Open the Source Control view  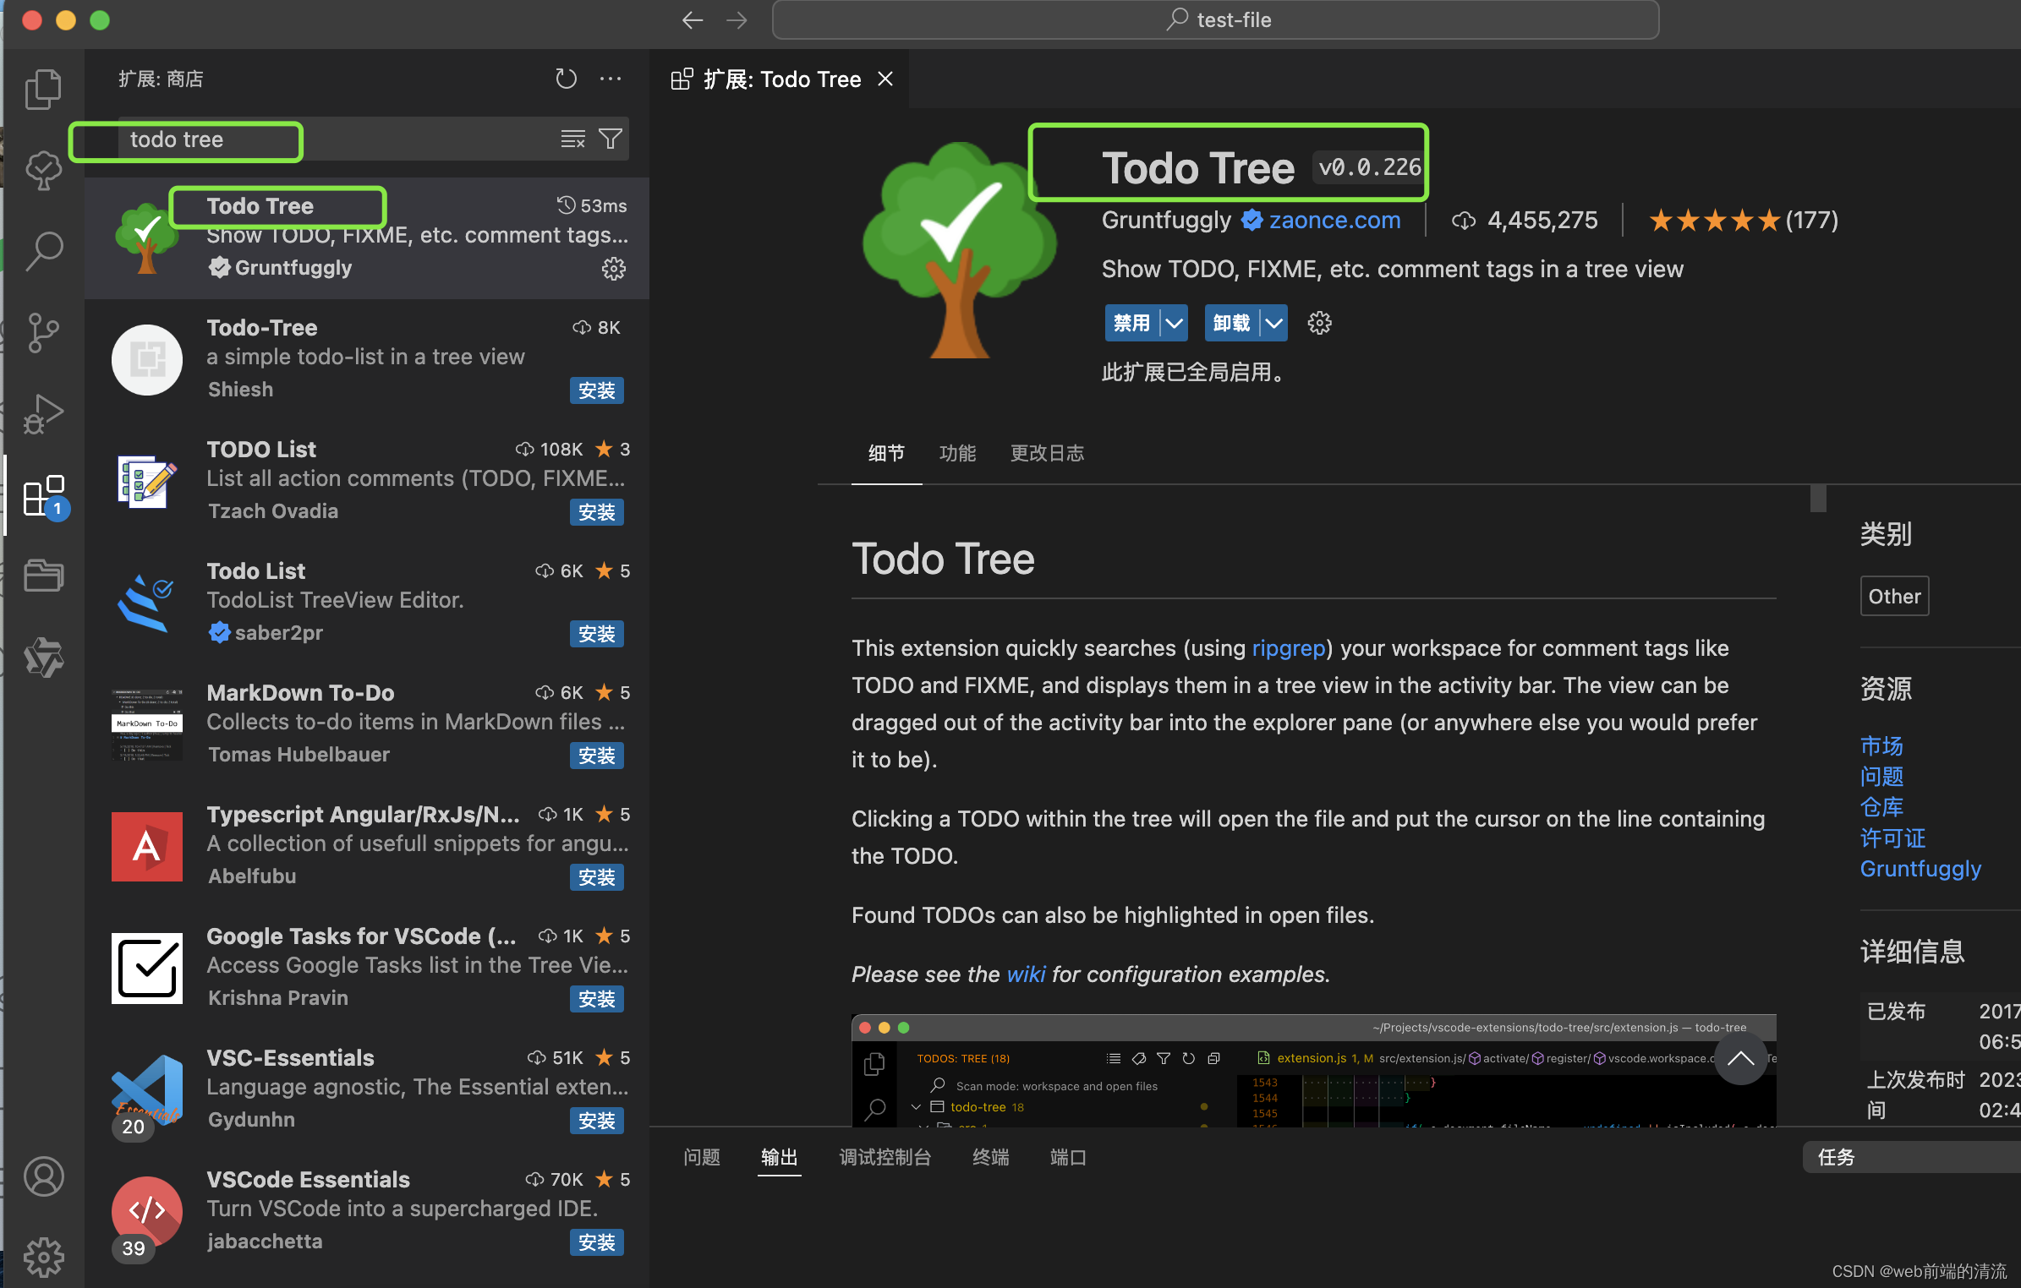click(43, 332)
